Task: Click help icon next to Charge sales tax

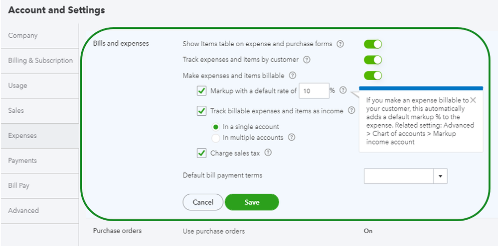Action: click(268, 153)
